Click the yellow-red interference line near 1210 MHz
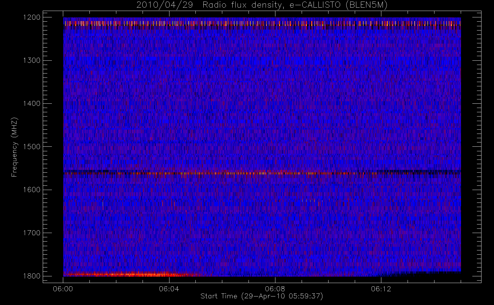Image resolution: width=494 pixels, height=305 pixels. 262,23
